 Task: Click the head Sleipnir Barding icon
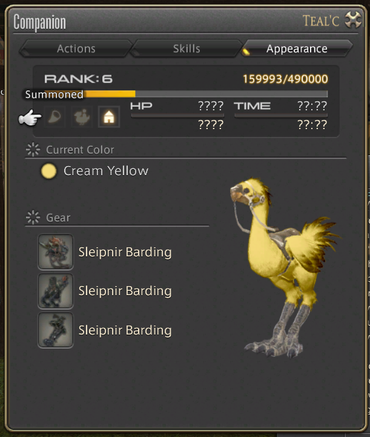click(56, 252)
